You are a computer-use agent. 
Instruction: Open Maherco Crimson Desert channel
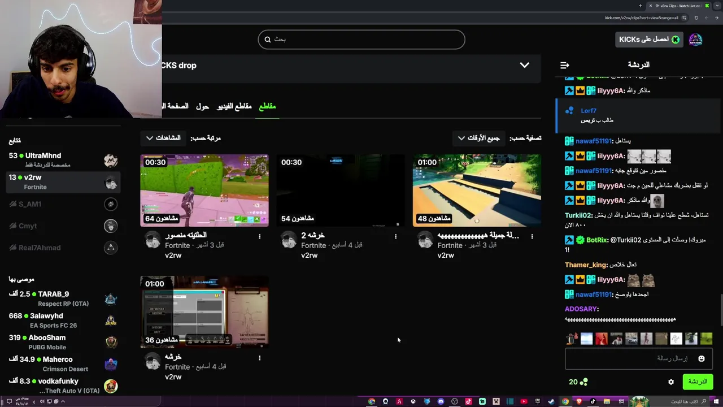63,364
